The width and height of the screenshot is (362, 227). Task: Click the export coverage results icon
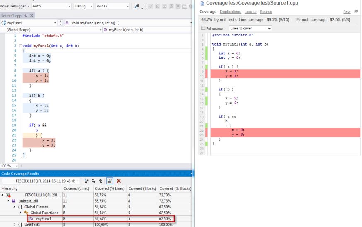click(86, 181)
